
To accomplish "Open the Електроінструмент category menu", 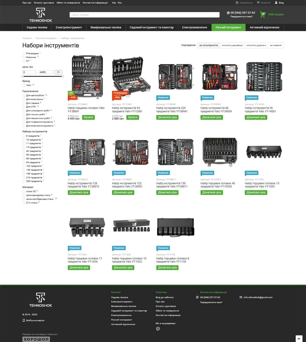I will point(69,27).
